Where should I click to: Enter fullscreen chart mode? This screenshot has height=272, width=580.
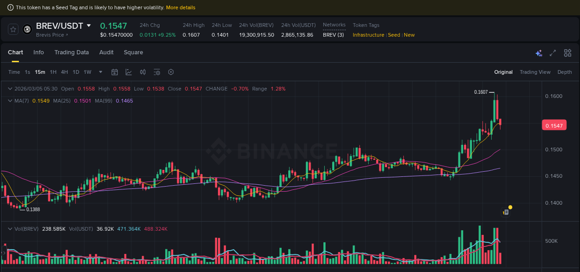click(x=553, y=53)
